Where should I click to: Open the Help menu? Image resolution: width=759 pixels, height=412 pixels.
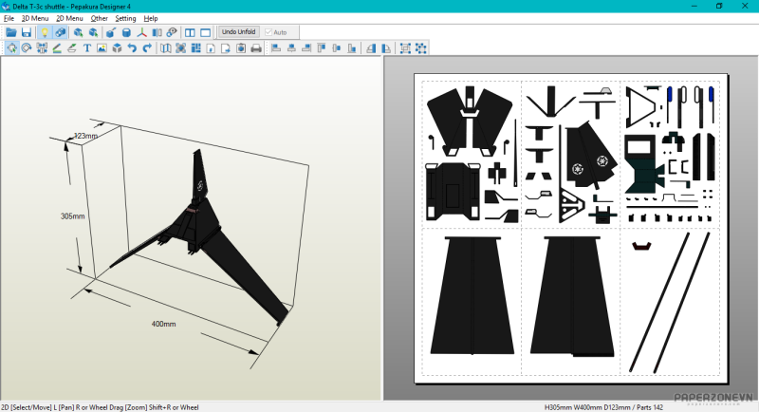[151, 18]
